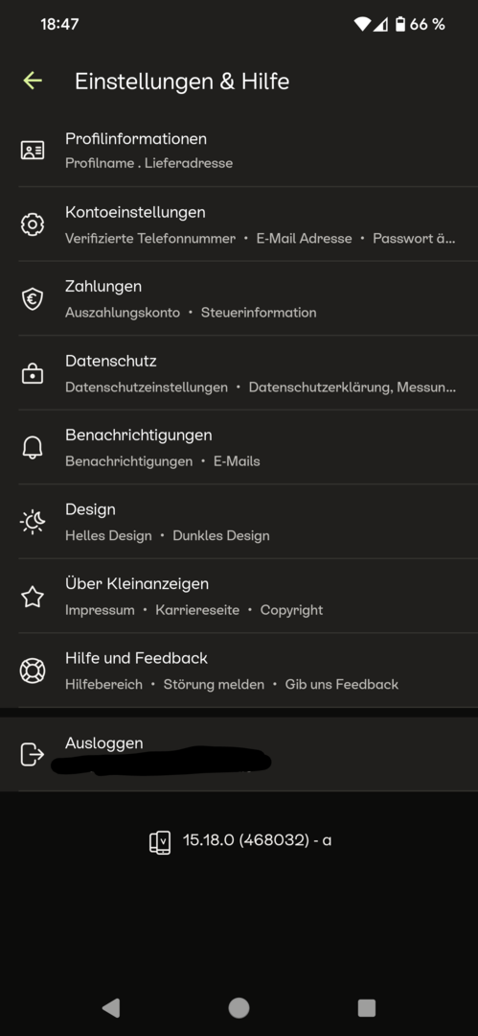The image size is (478, 1036).
Task: Tap the lifebuoy help icon
Action: pos(33,671)
